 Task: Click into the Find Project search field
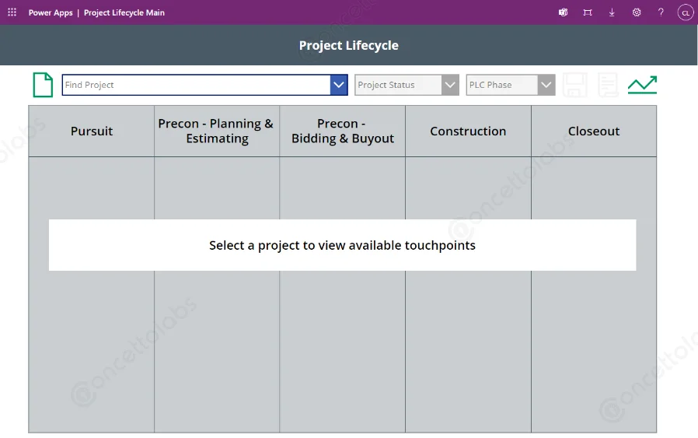click(196, 85)
